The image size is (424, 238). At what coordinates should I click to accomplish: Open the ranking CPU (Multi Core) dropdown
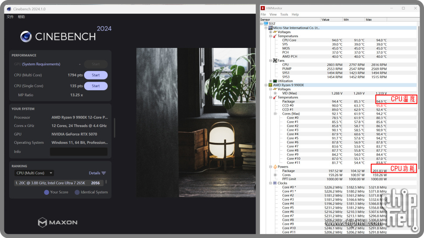pyautogui.click(x=34, y=173)
